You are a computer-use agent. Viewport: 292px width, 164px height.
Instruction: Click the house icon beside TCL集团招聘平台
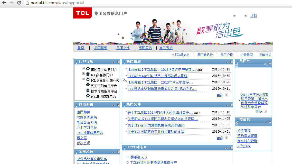pos(88,96)
